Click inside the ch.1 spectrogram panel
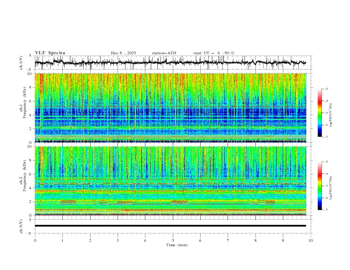This screenshot has height=270, width=350. click(x=170, y=108)
